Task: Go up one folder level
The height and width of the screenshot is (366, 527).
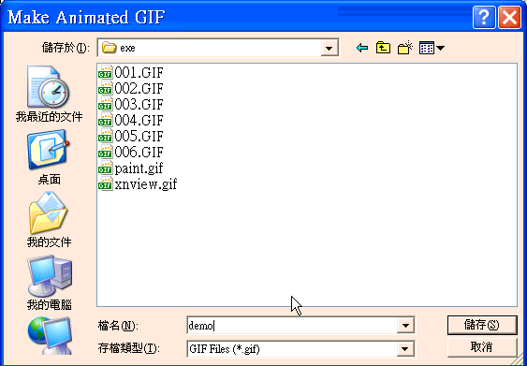Action: click(383, 48)
